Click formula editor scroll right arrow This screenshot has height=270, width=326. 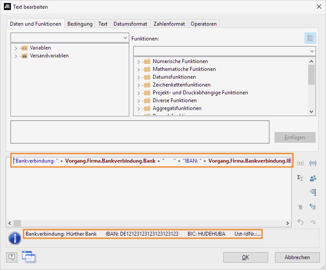click(x=288, y=223)
